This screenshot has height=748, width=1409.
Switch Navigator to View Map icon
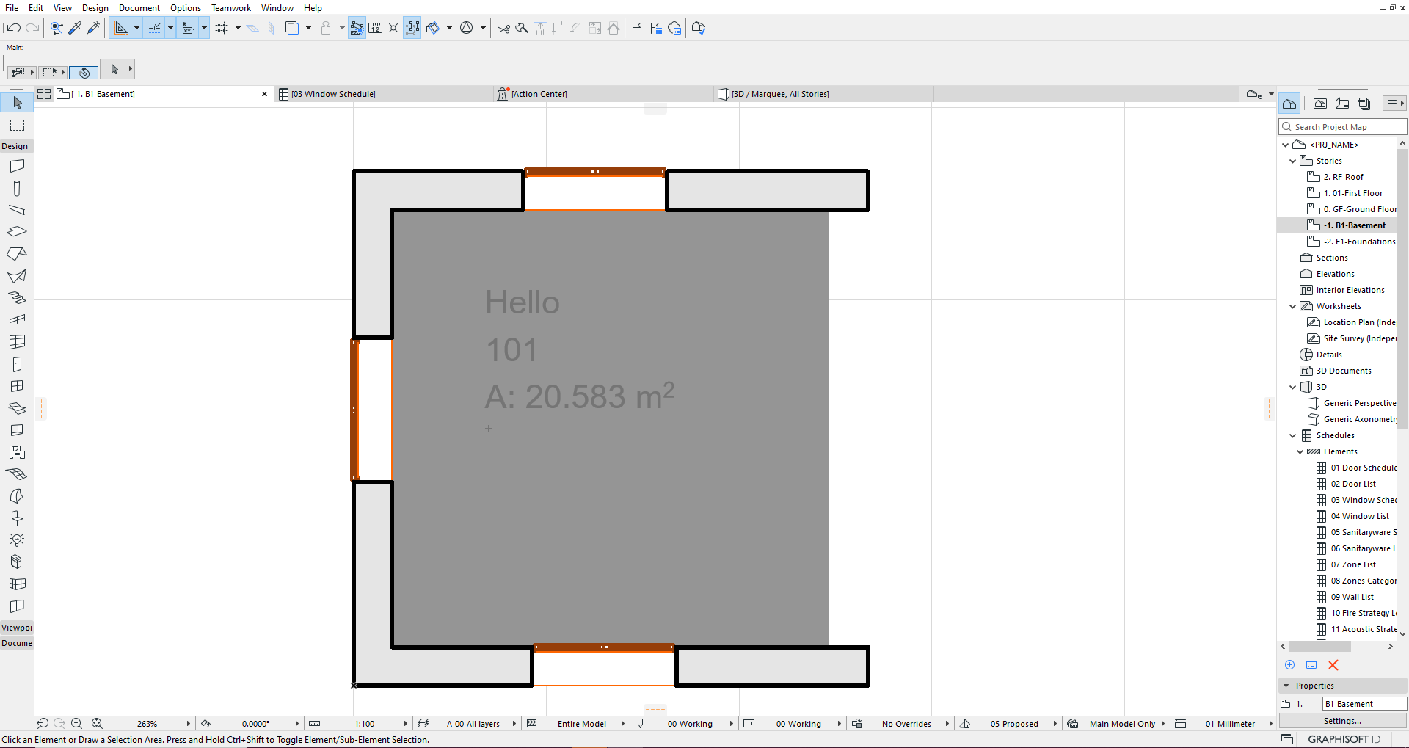pos(1320,104)
